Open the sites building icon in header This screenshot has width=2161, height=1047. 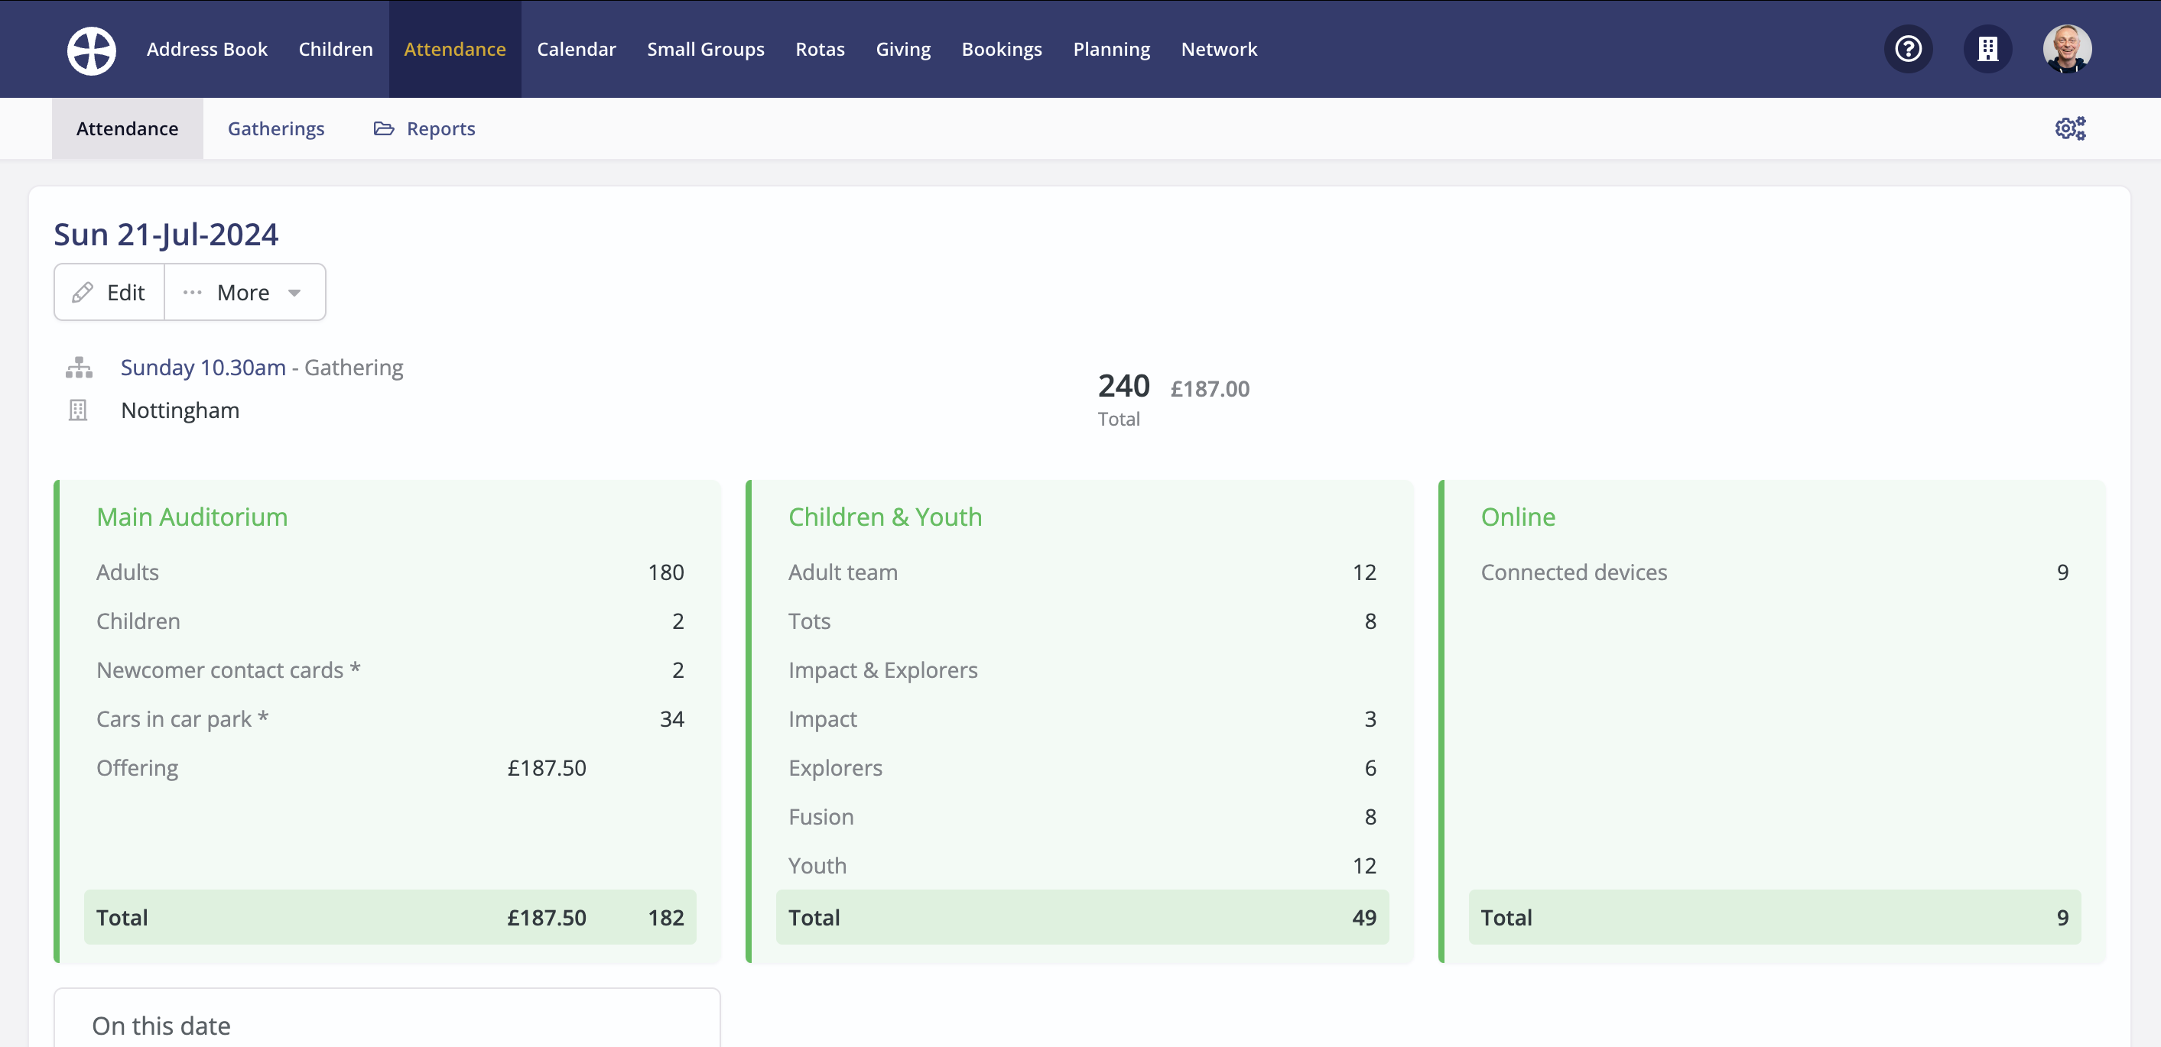click(x=1987, y=50)
